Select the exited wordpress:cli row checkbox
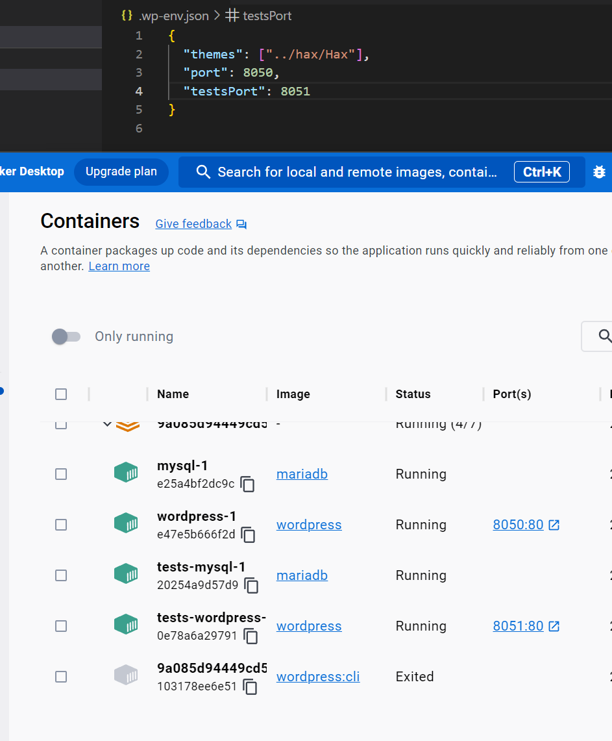 (61, 676)
